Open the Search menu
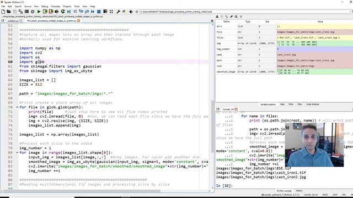The width and height of the screenshot is (353, 198). [18, 6]
